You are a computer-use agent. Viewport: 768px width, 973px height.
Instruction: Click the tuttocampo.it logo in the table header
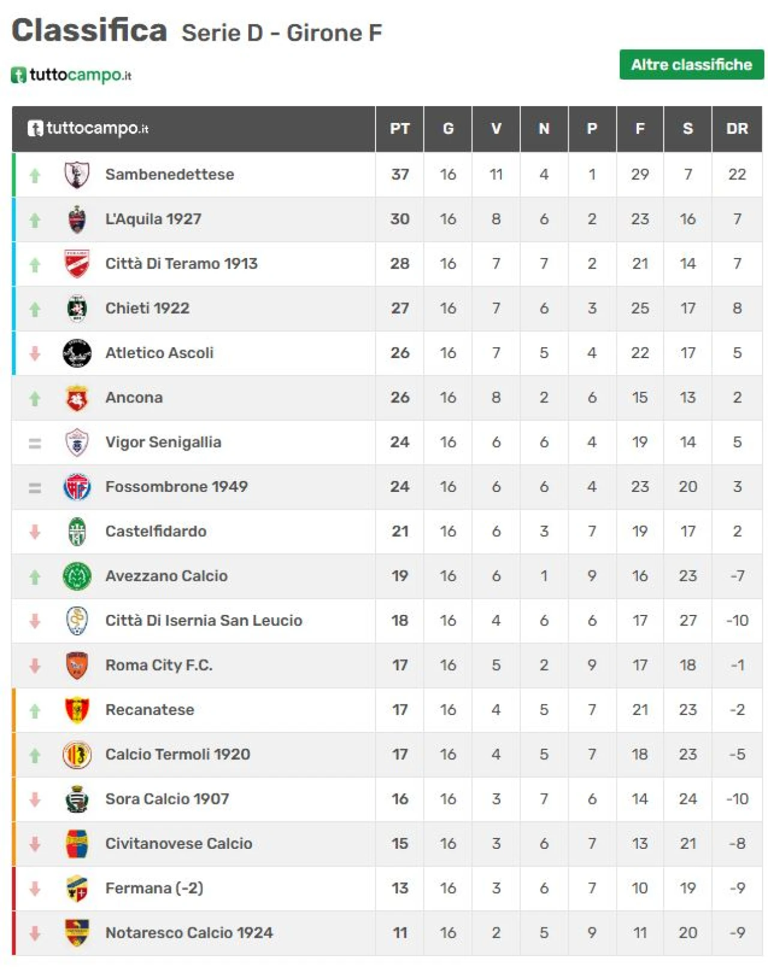tap(88, 128)
